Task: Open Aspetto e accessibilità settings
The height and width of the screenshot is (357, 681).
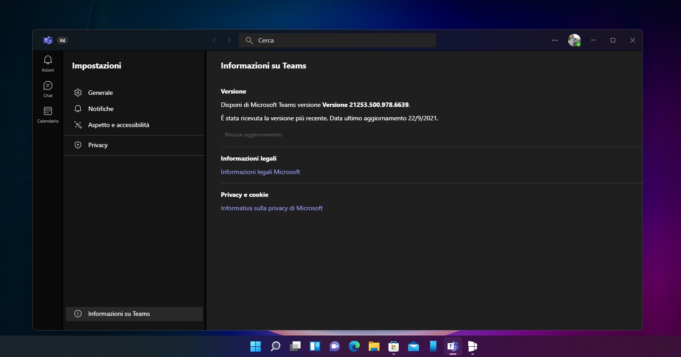Action: click(134, 125)
